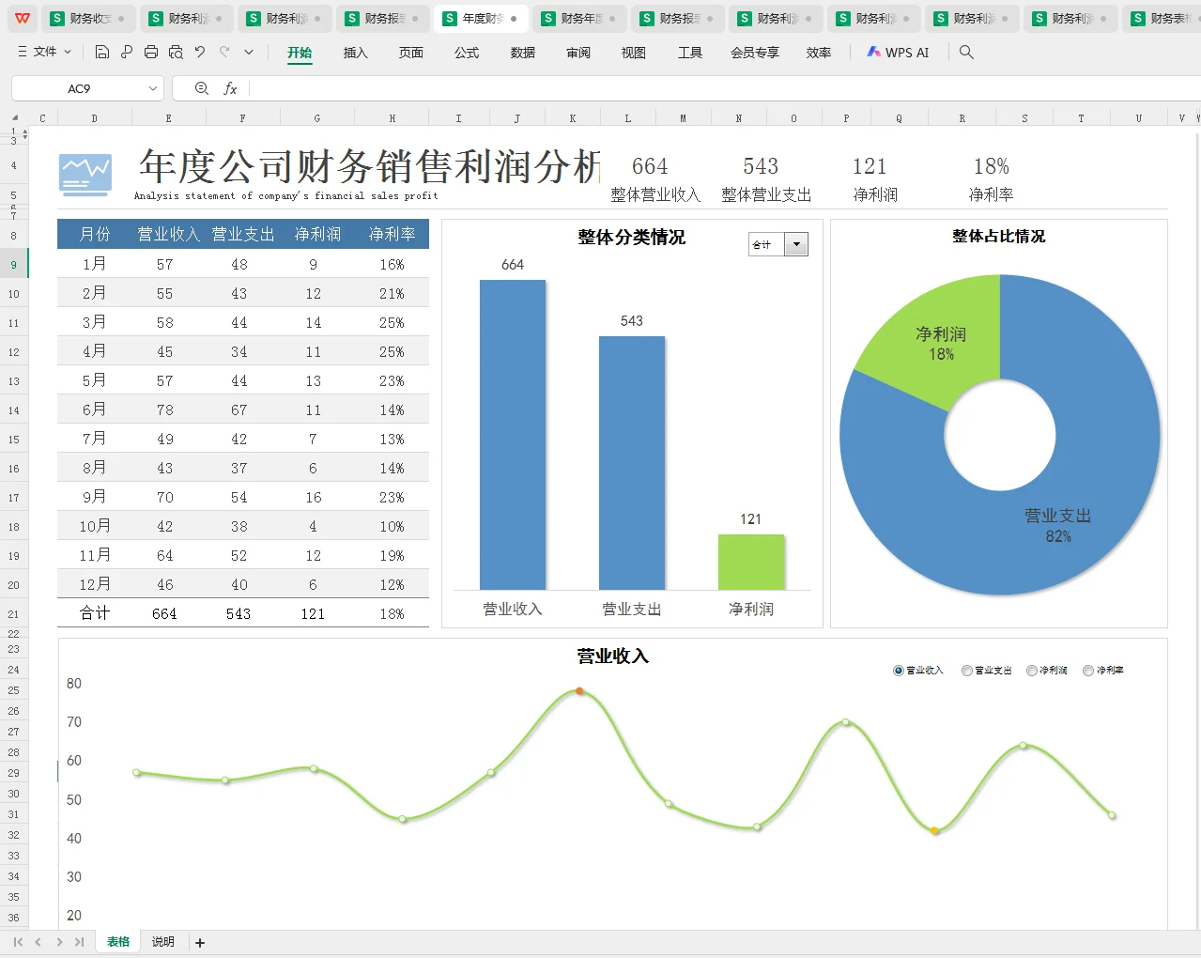The width and height of the screenshot is (1201, 958).
Task: Switch to the 说明 sheet tab
Action: [x=162, y=941]
